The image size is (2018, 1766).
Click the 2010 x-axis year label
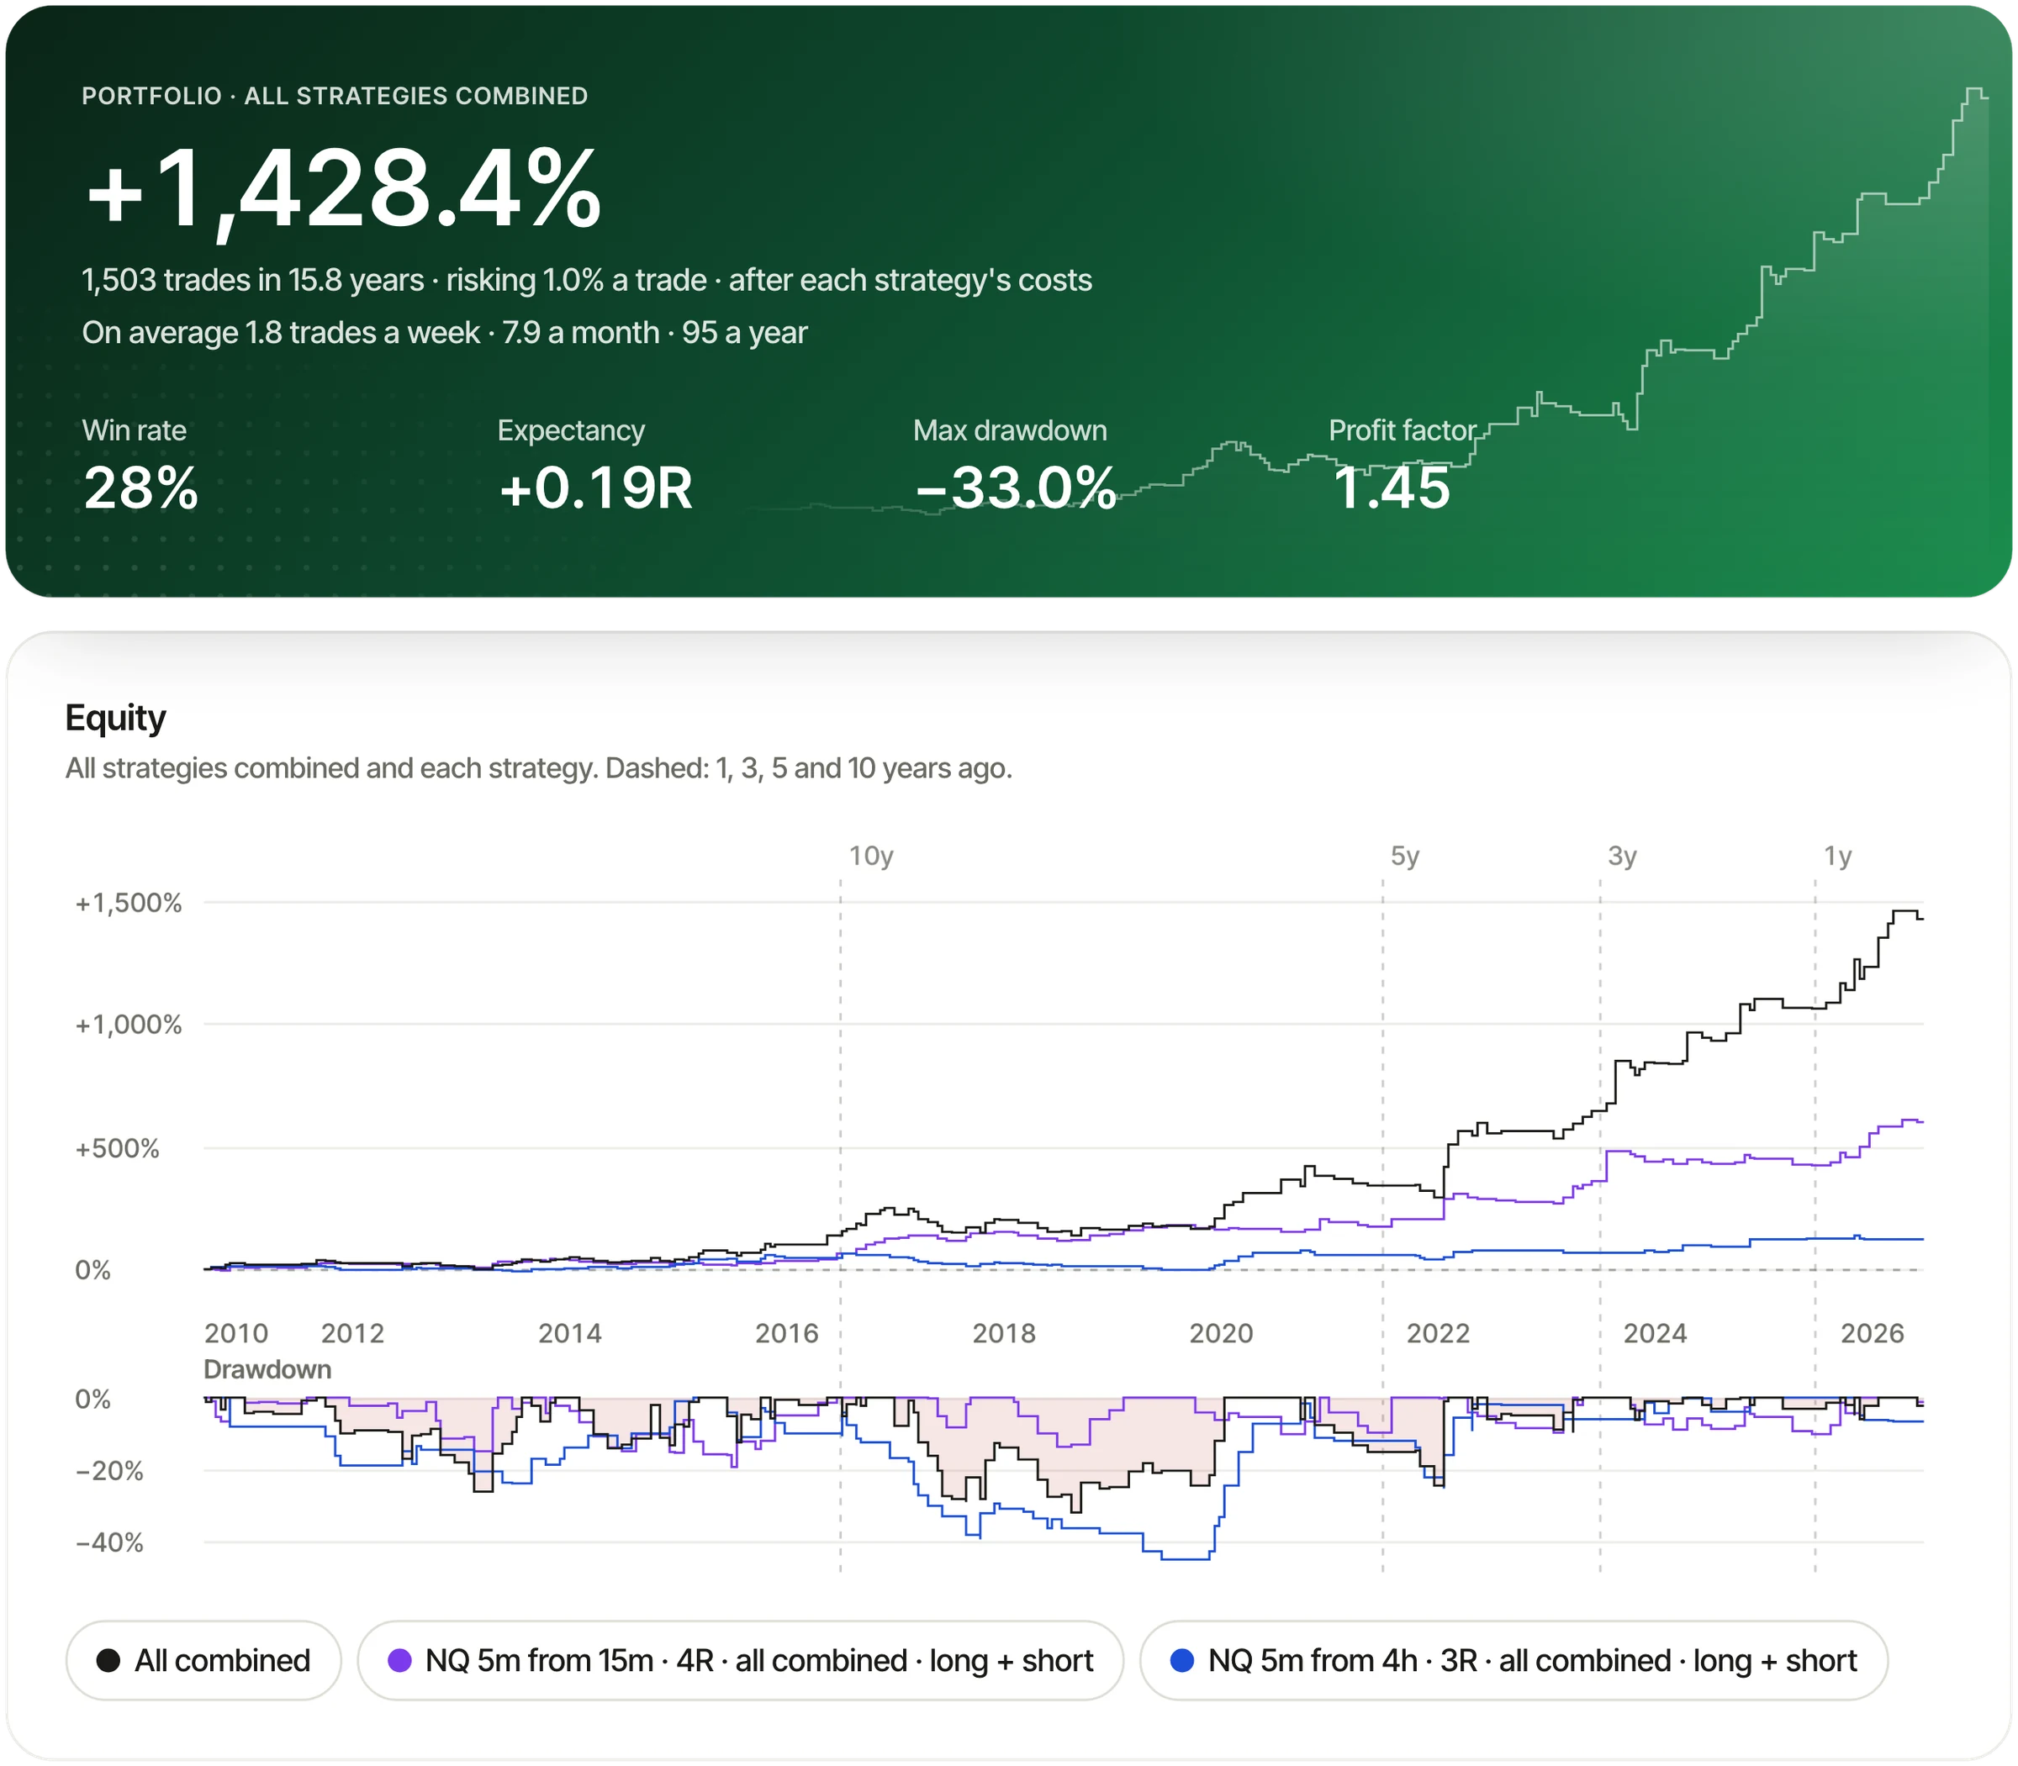pos(236,1333)
